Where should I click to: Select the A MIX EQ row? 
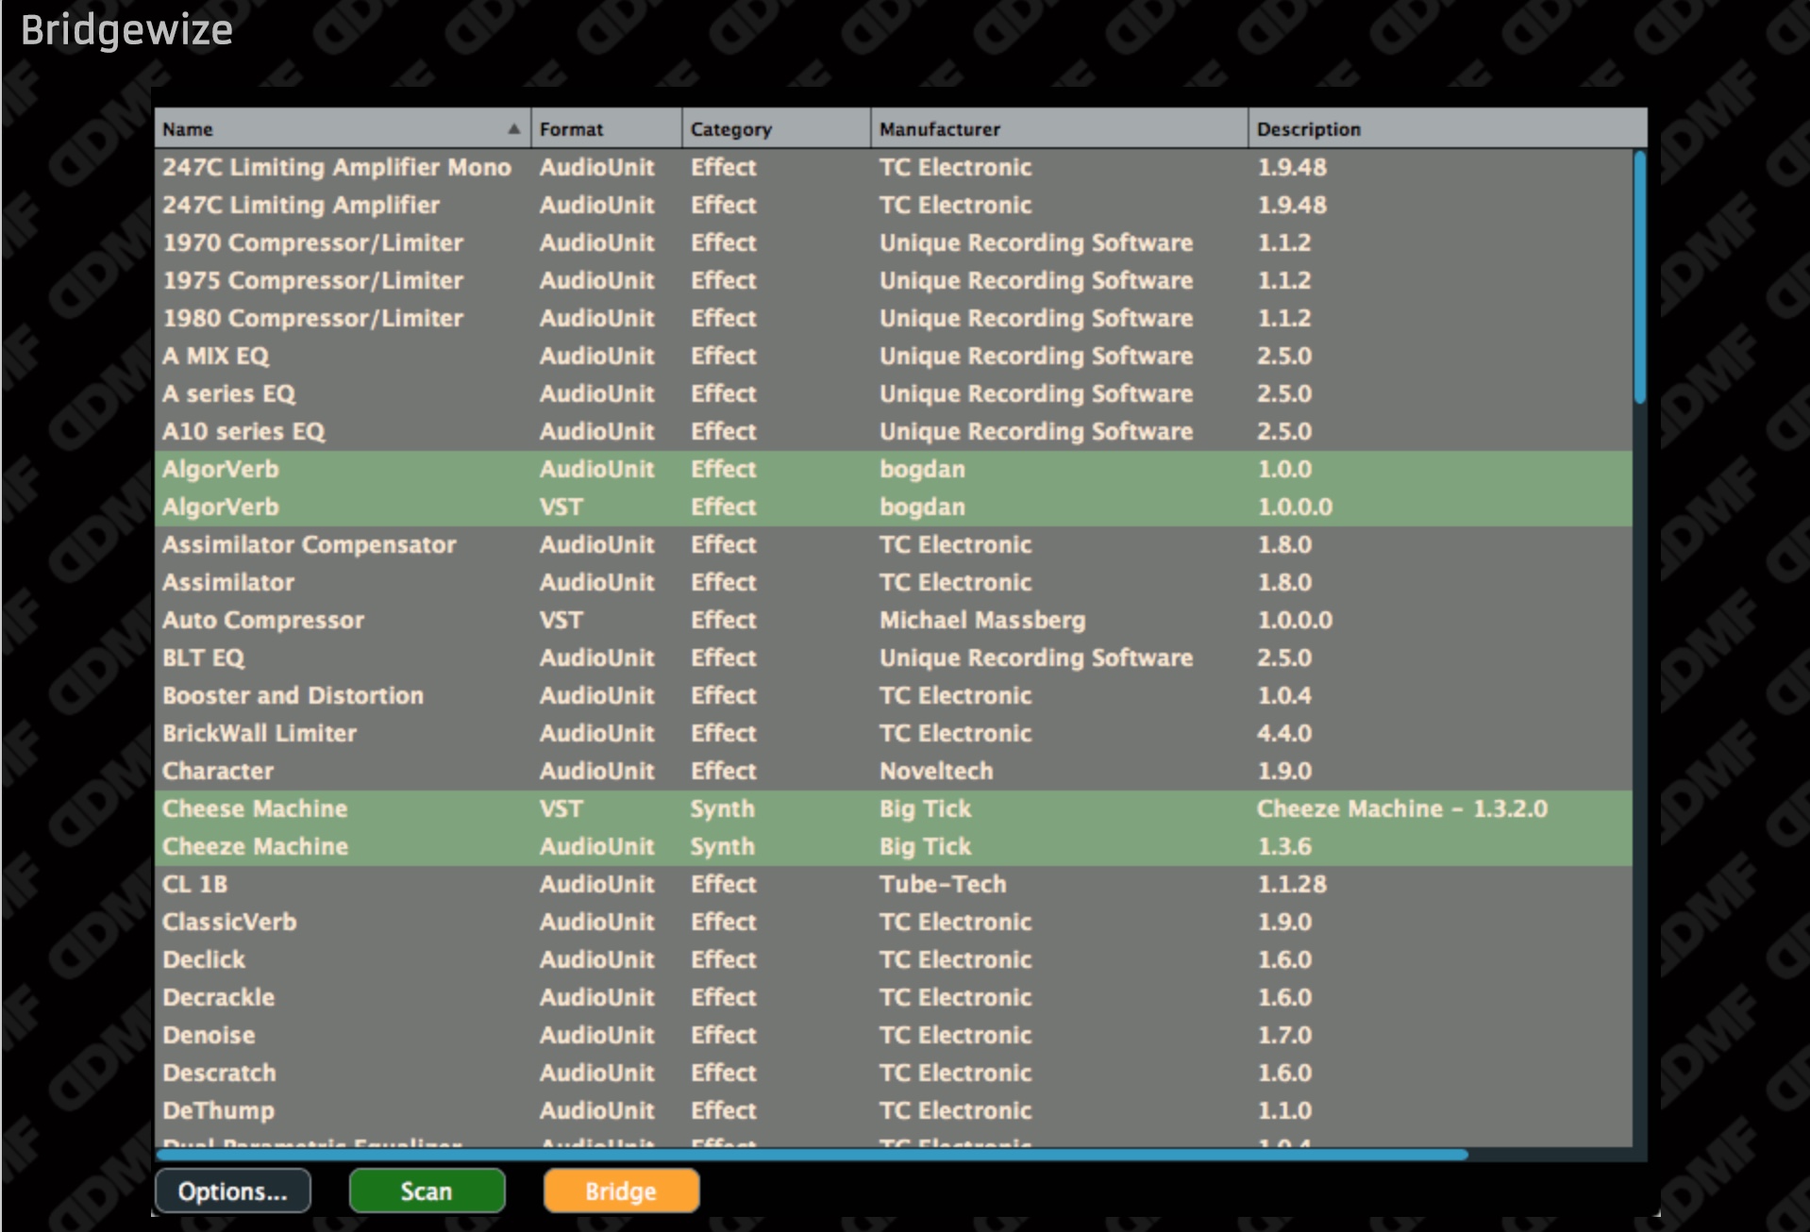point(894,356)
